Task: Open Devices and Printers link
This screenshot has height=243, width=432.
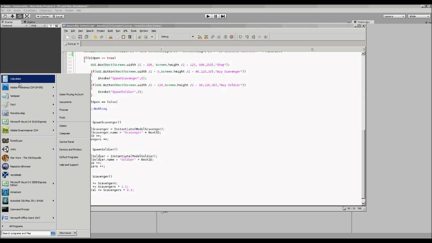Action: [70, 150]
